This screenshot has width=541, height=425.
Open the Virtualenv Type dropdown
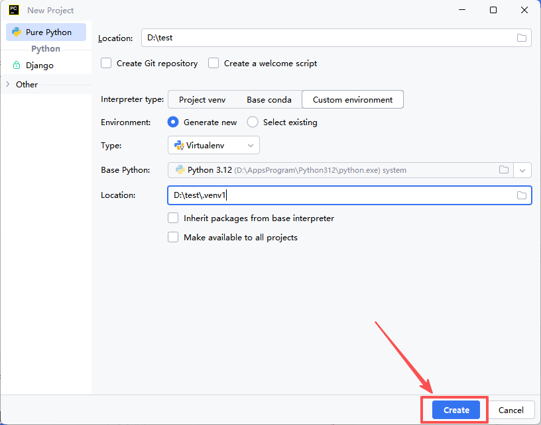(213, 146)
